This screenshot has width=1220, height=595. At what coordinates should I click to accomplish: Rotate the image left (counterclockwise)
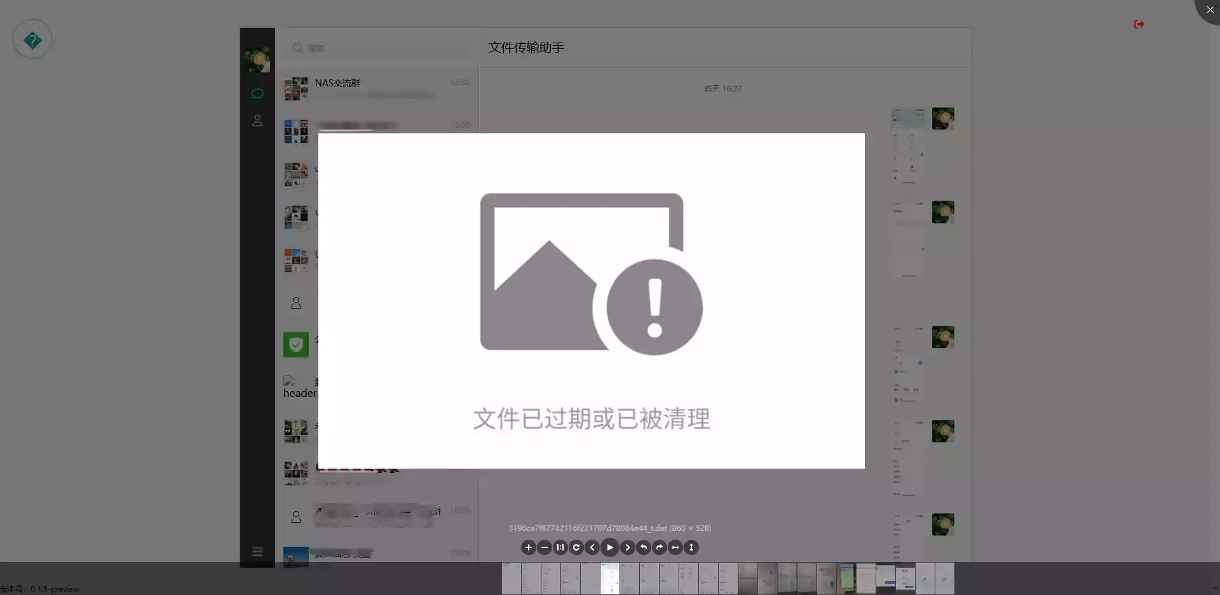[x=644, y=547]
